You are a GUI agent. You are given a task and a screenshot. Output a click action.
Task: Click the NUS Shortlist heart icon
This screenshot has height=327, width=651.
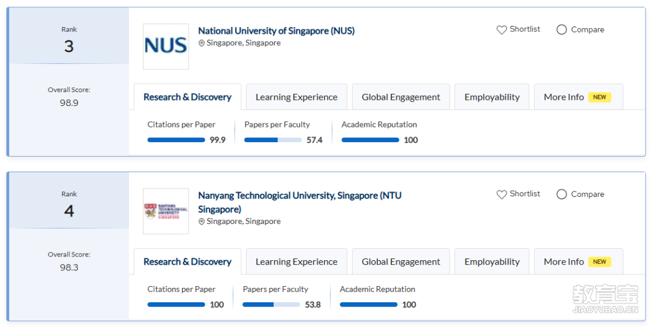502,30
